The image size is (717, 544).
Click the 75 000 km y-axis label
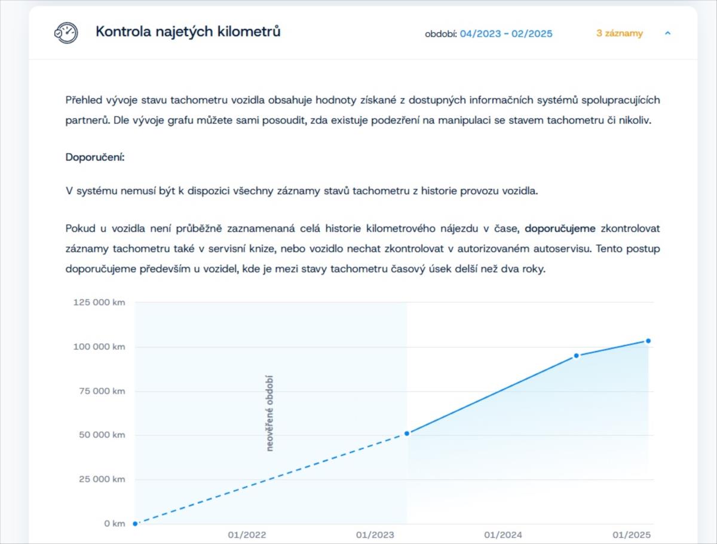point(101,391)
